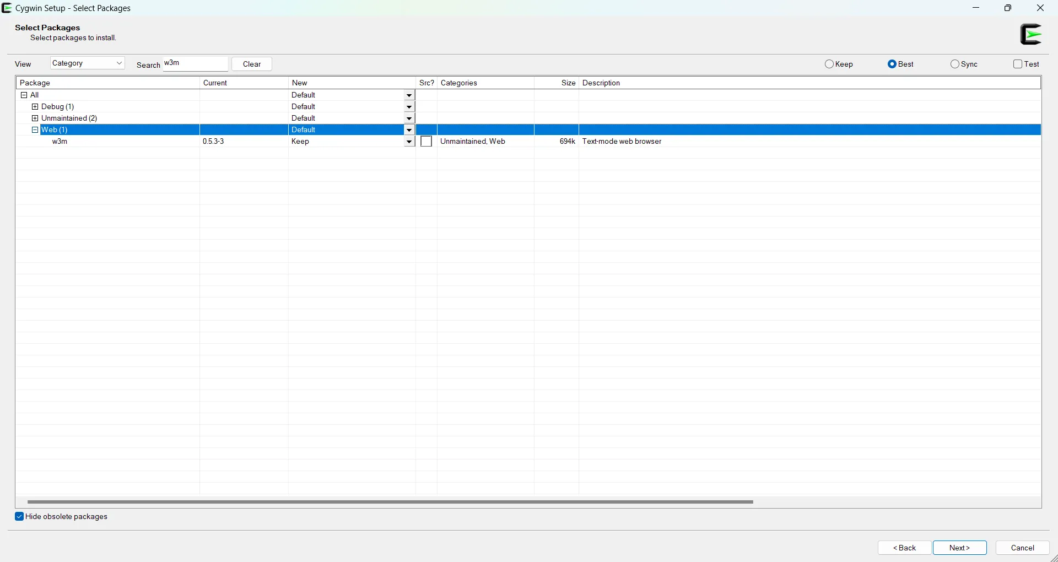
Task: Collapse the All tree node
Action: click(x=24, y=95)
